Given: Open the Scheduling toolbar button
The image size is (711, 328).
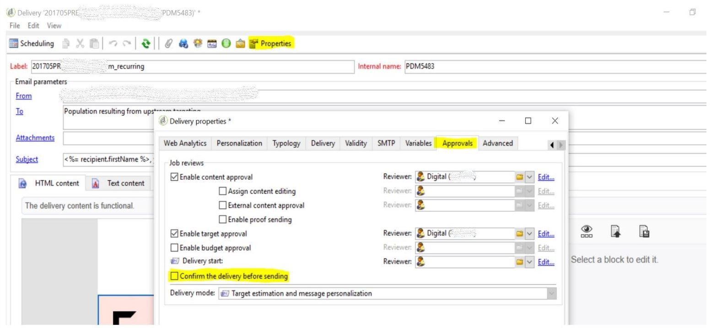Looking at the screenshot, I should click(31, 44).
